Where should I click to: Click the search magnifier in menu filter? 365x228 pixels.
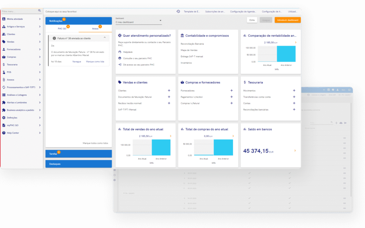[x=40, y=11]
